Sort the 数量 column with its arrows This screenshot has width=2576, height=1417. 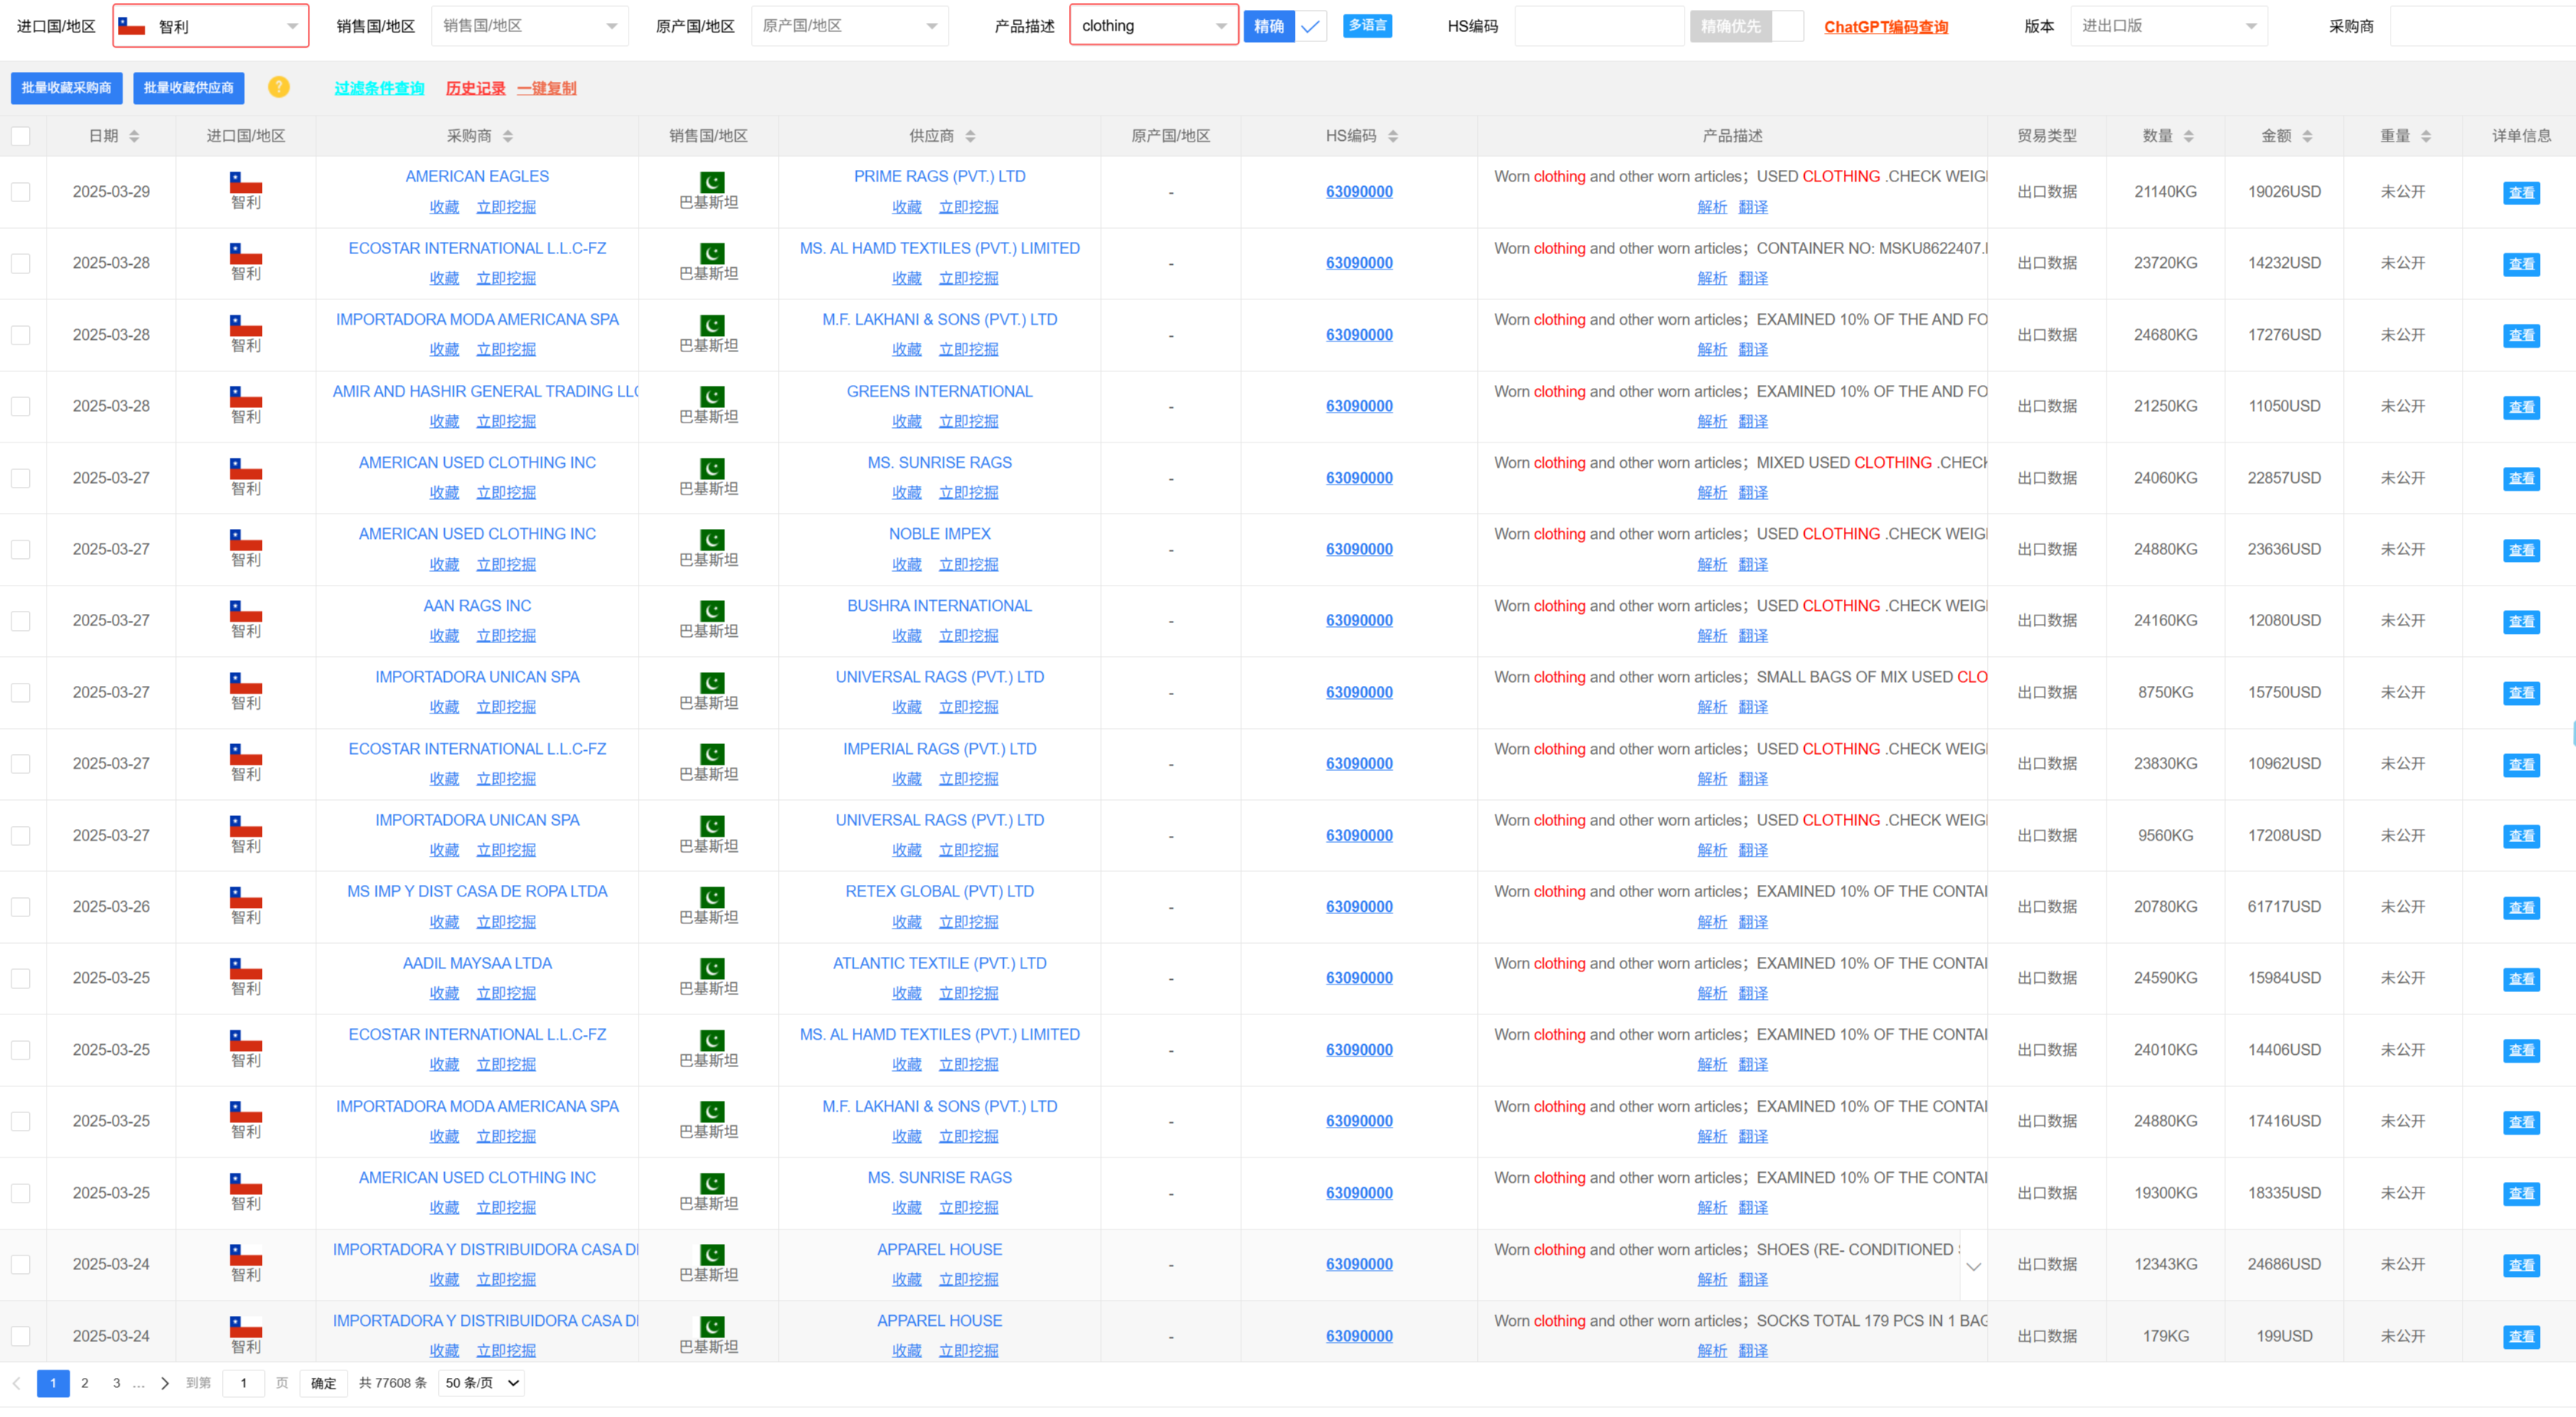click(2189, 136)
